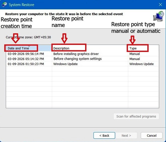166x142 pixels.
Task: Select the 01-09-2026 01:50:23 PM restore point
Action: click(82, 64)
